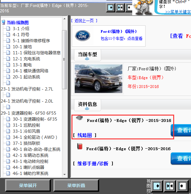
Task: Select 46-1 辅助约束系统
Action: [31, 173]
